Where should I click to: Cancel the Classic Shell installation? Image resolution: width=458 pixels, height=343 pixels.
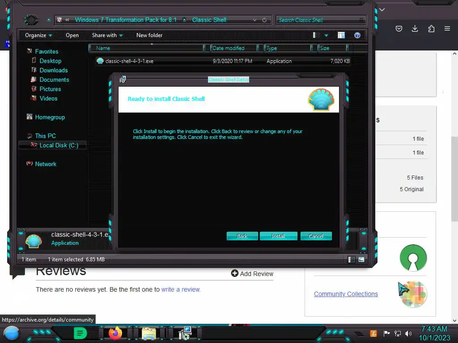coord(316,236)
